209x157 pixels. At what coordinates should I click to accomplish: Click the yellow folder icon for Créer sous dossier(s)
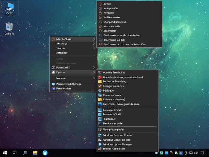(100, 99)
